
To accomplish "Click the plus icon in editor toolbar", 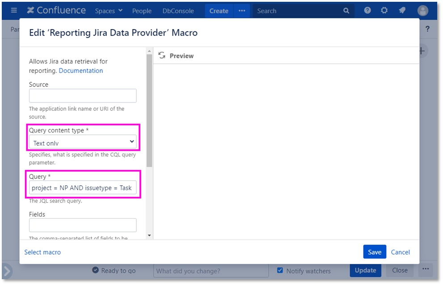I will tap(422, 51).
